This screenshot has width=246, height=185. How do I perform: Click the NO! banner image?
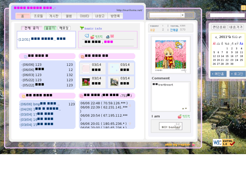[x=171, y=126]
